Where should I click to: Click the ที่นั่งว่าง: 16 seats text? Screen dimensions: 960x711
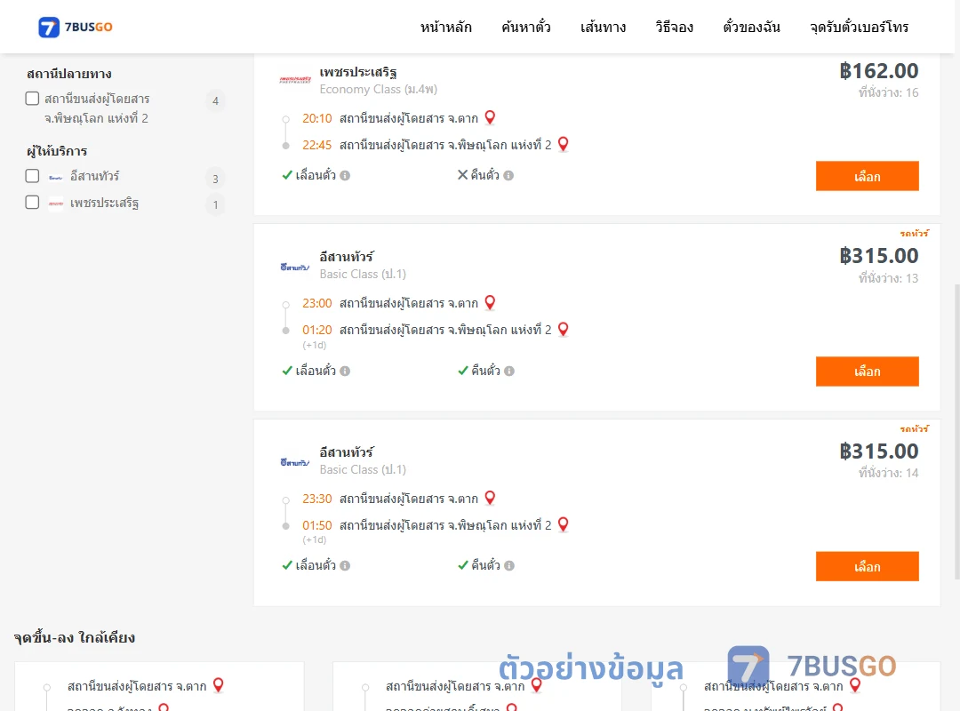click(x=888, y=92)
